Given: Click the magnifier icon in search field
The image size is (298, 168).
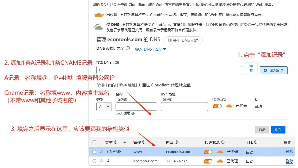Looking at the screenshot, I should tap(101, 70).
